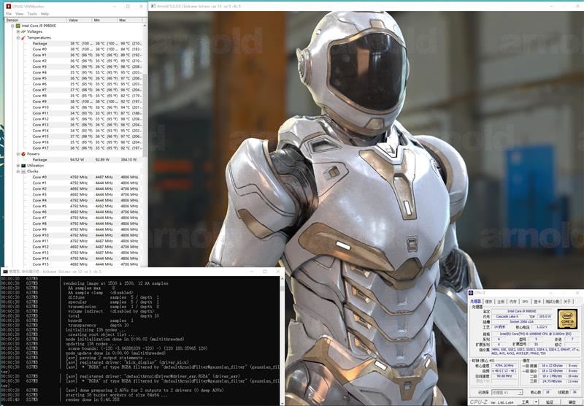The width and height of the screenshot is (584, 406).
Task: Click the CPU-Z app icon in title bar
Action: point(471,293)
